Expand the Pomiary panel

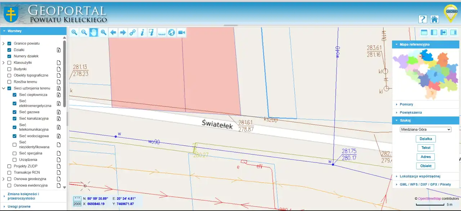pos(406,104)
